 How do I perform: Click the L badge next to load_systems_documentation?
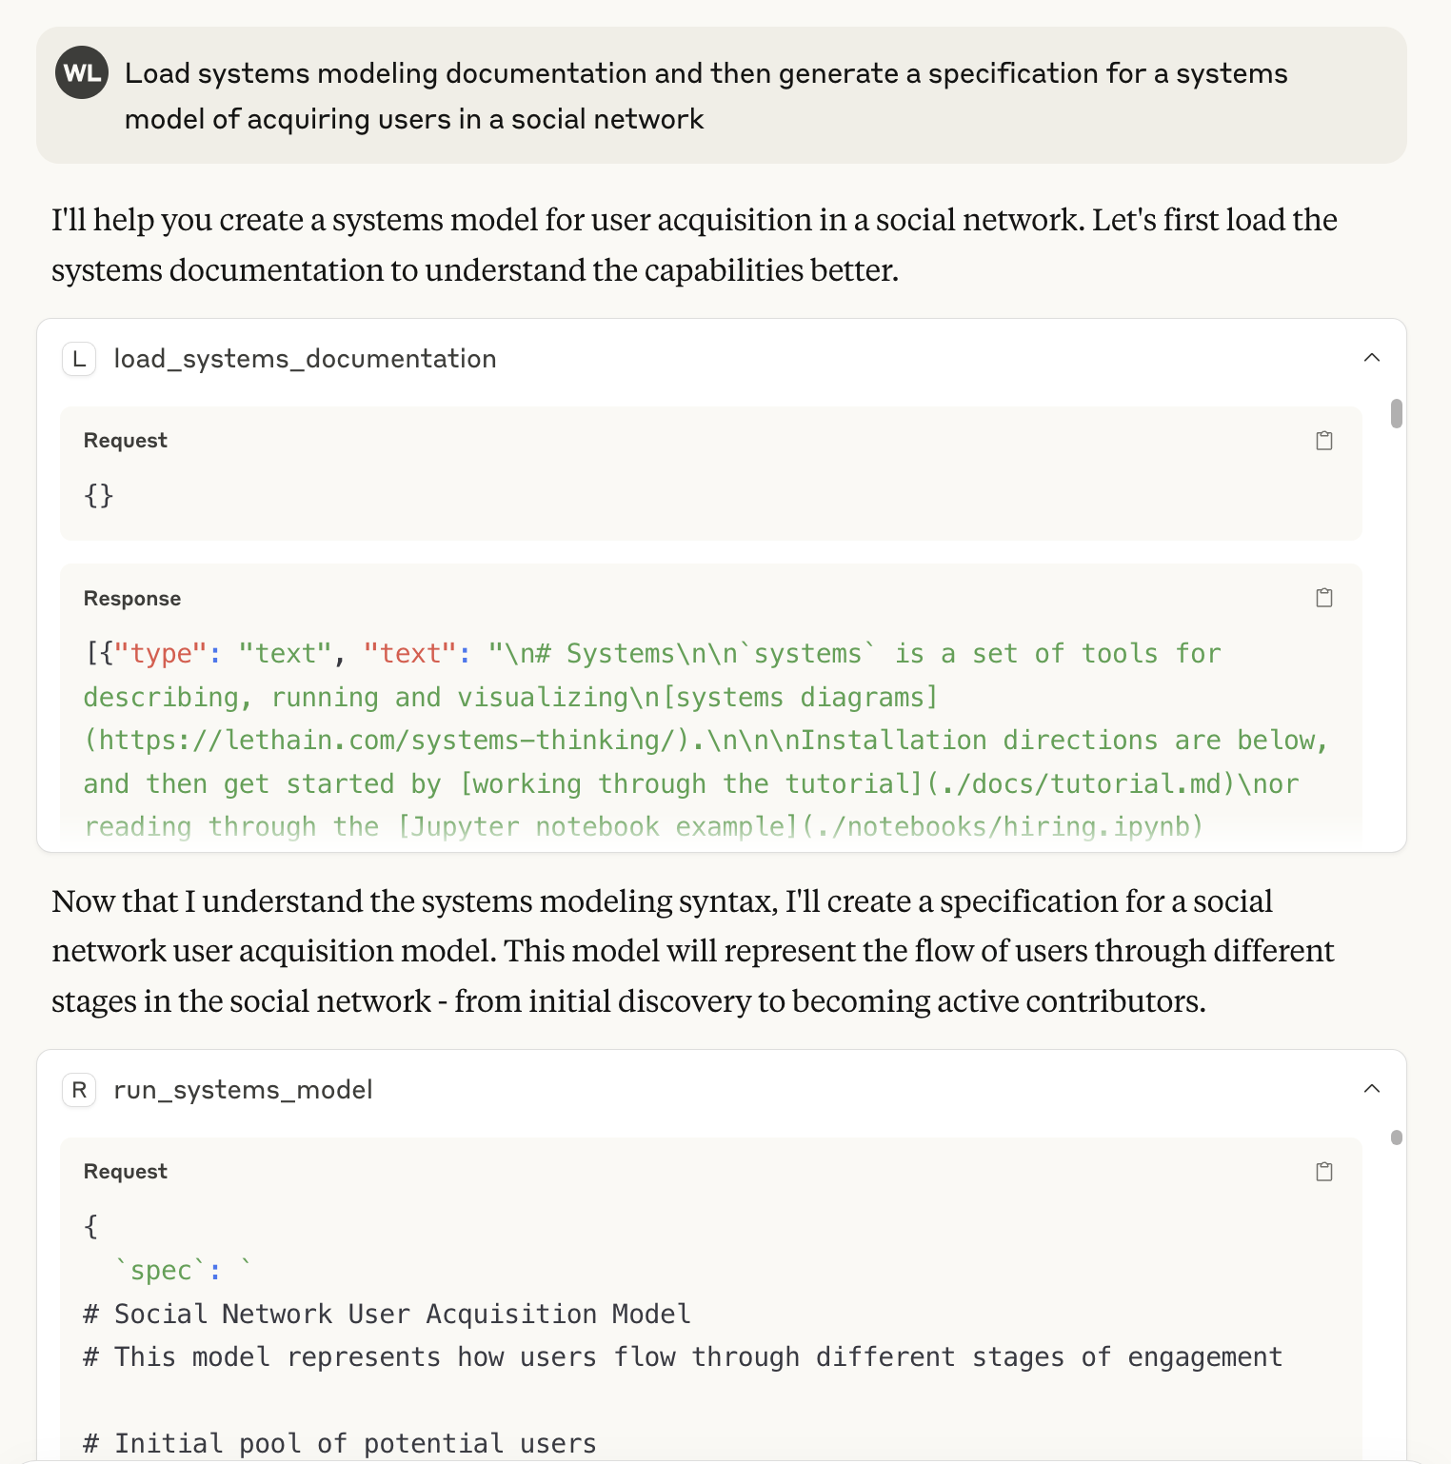79,359
